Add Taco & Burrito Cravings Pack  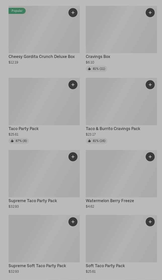tap(150, 85)
